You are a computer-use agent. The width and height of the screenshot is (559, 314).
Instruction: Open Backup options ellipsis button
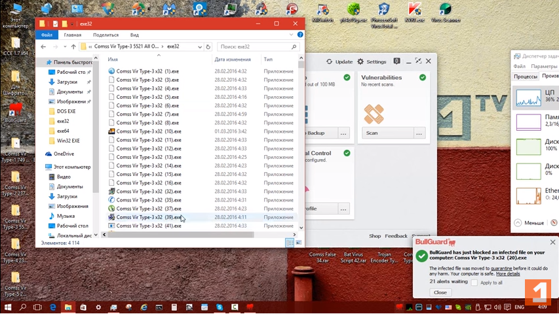click(343, 133)
